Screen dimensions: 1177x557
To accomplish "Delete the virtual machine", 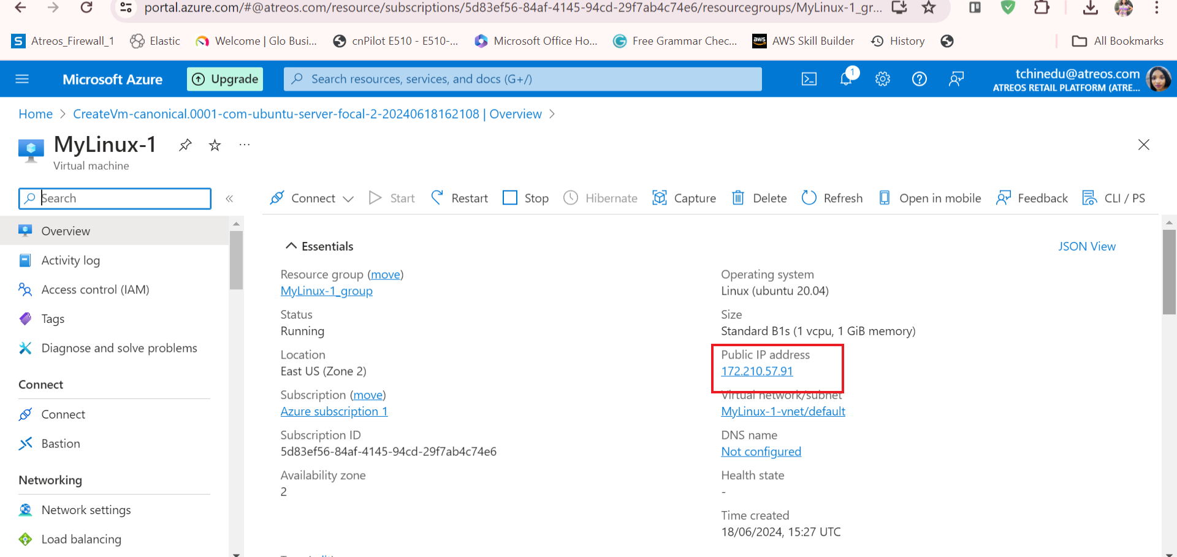I will (759, 198).
